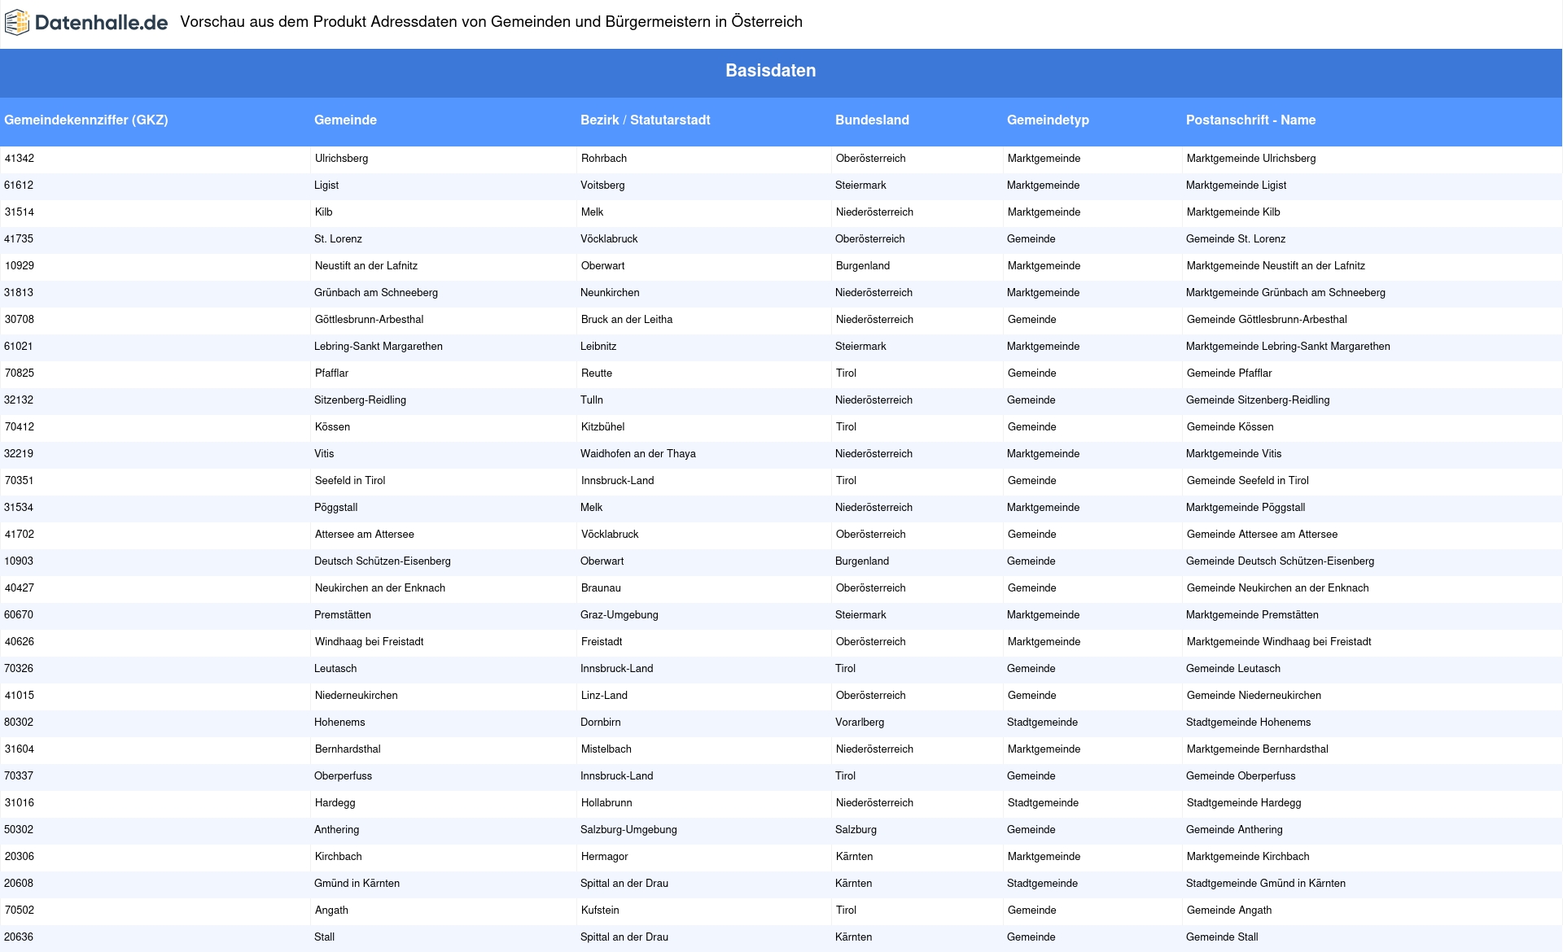
Task: Click the Deutsch Schützen-Eisenberg Gemeinde cell
Action: click(444, 561)
